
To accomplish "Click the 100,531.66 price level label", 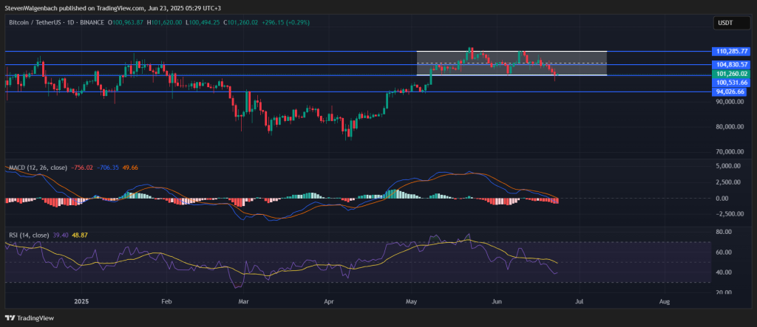I will (x=732, y=83).
